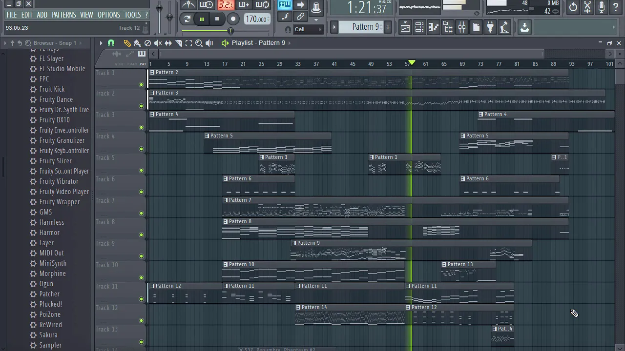The height and width of the screenshot is (351, 625).
Task: Open the VIEW menu
Action: click(86, 15)
